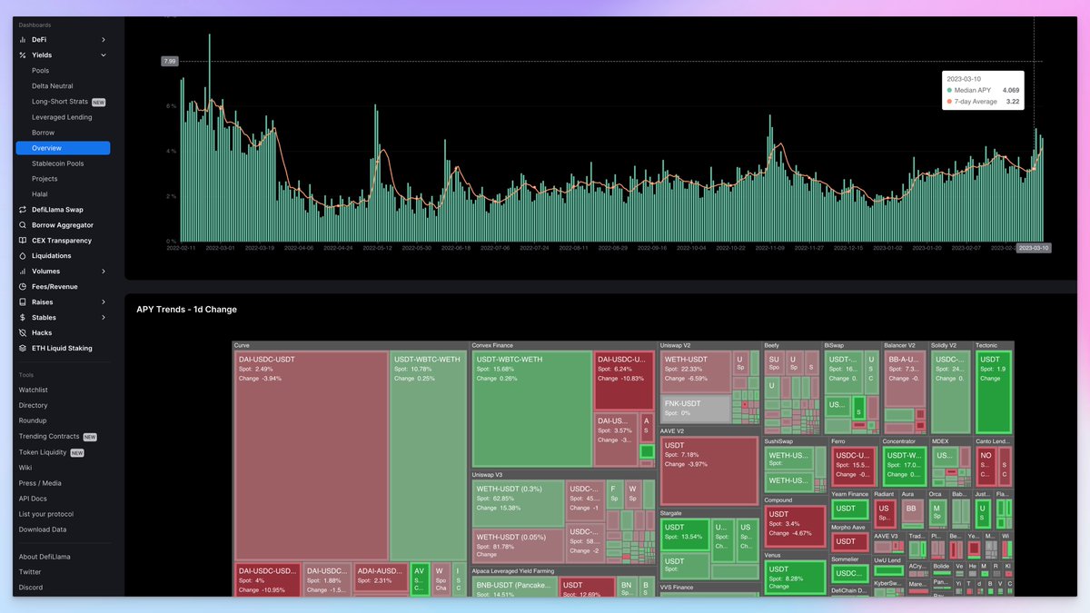Open the Press / Media page
This screenshot has width=1090, height=613.
tap(40, 483)
